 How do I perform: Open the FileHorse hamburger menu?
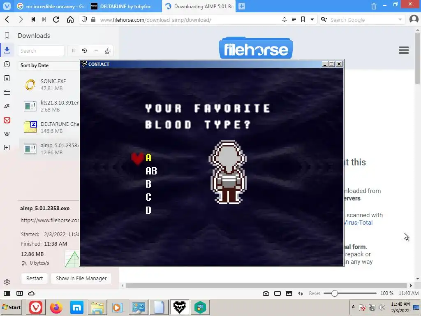404,50
